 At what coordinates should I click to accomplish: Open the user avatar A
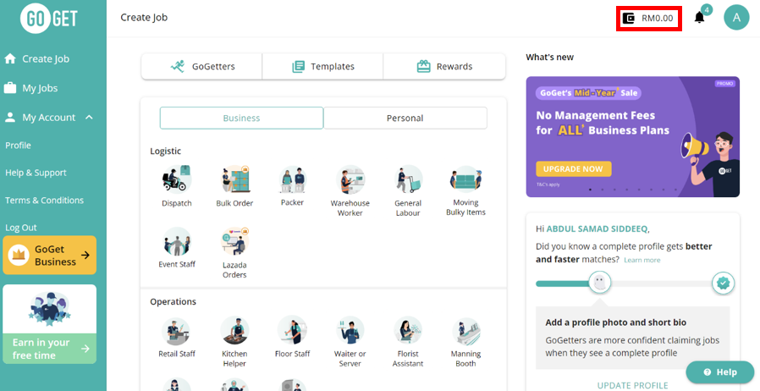click(737, 18)
